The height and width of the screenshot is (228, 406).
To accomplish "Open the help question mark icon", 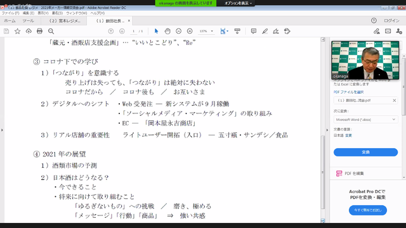I will coord(374,20).
